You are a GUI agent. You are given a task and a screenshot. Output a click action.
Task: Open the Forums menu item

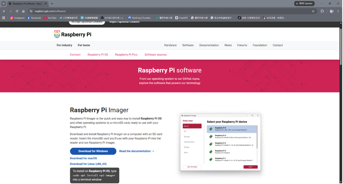pos(242,45)
